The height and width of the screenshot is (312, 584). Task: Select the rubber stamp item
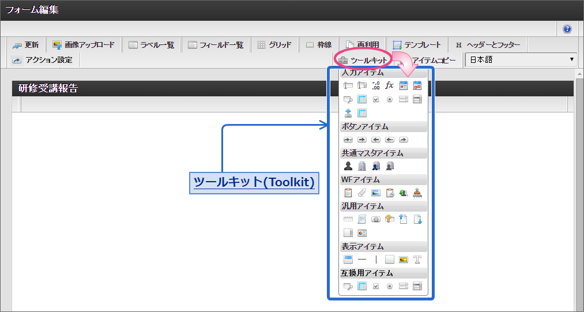[417, 193]
